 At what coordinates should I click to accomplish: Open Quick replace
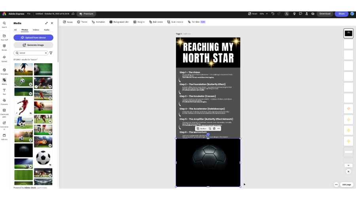175,22
